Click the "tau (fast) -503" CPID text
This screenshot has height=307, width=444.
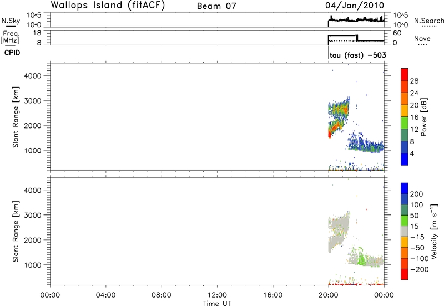click(358, 55)
